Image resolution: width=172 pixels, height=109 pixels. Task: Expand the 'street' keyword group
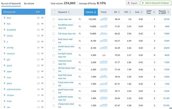pyautogui.click(x=5, y=35)
